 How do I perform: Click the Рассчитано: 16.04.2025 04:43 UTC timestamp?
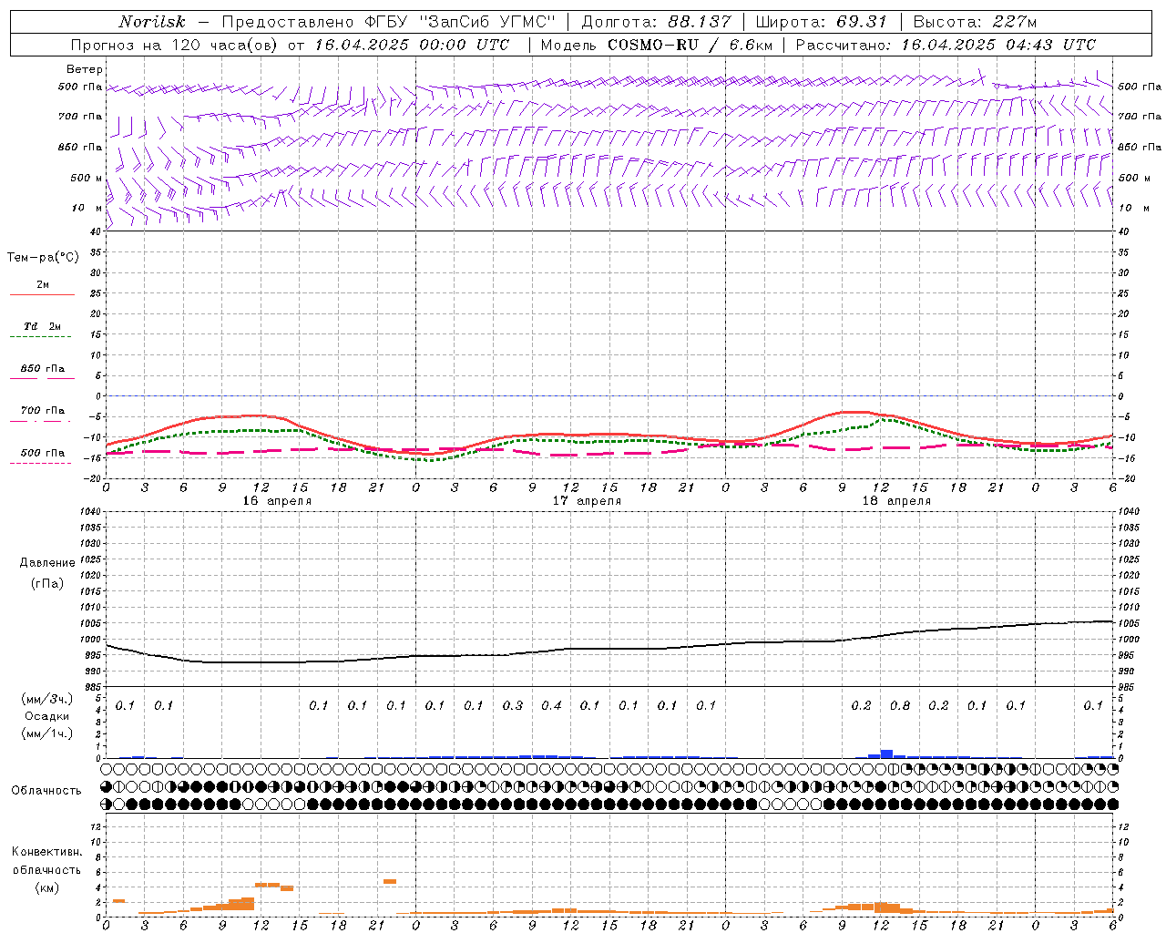pos(946,45)
